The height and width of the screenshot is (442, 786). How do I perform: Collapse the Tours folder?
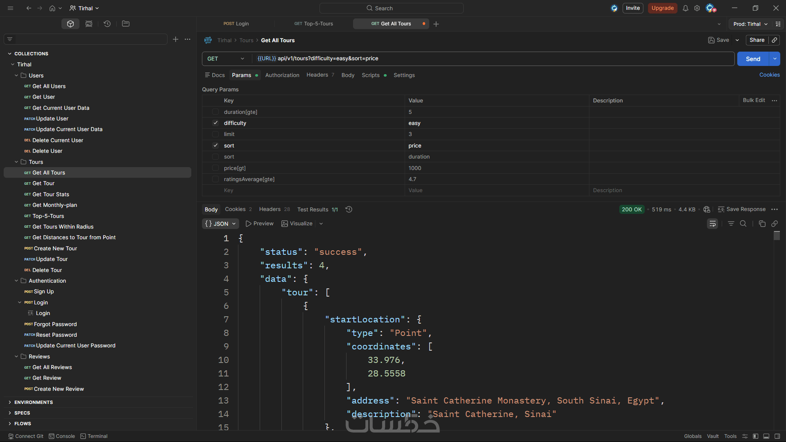tap(16, 162)
